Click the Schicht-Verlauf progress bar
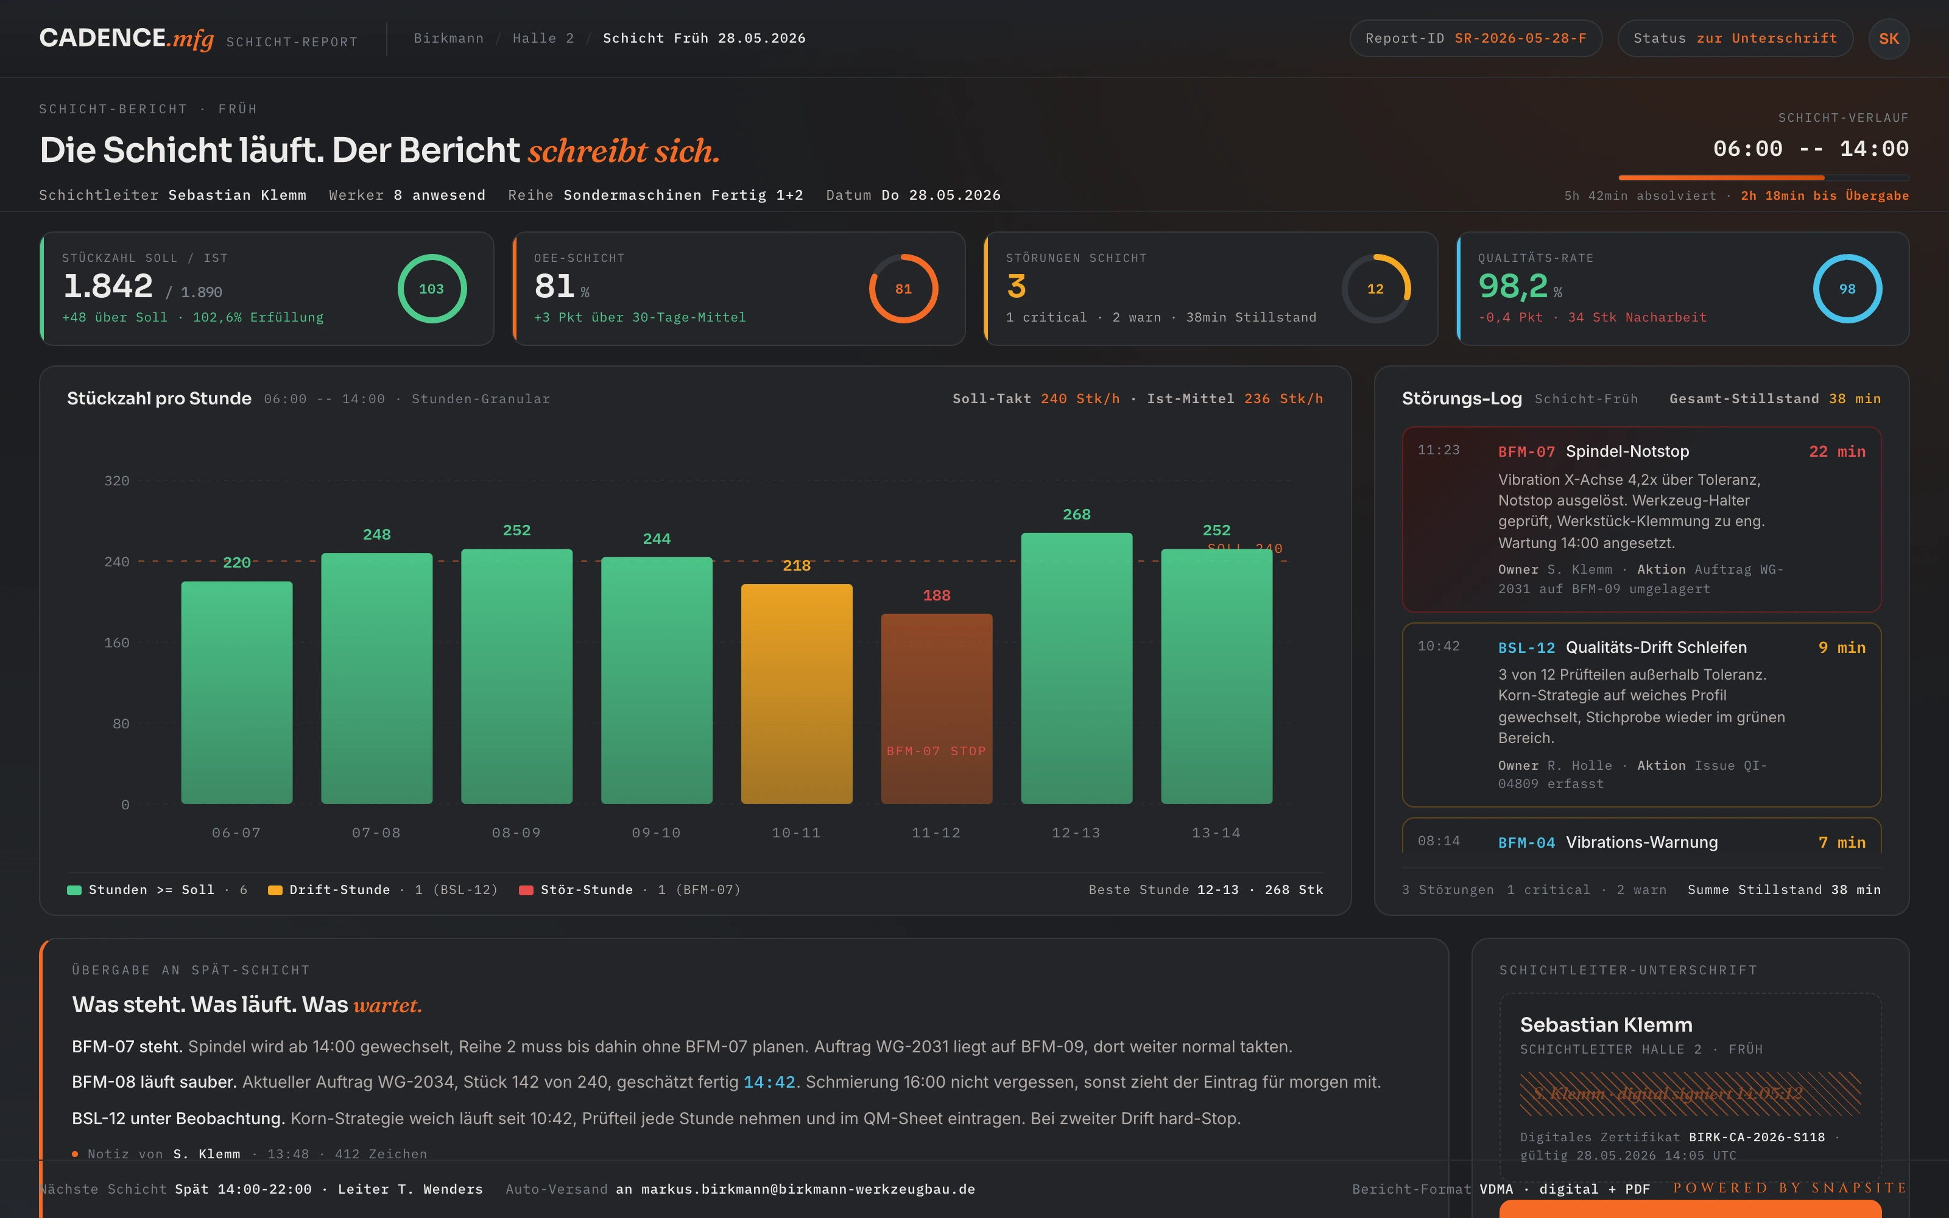Screen dimensions: 1949x1218 pos(1764,177)
